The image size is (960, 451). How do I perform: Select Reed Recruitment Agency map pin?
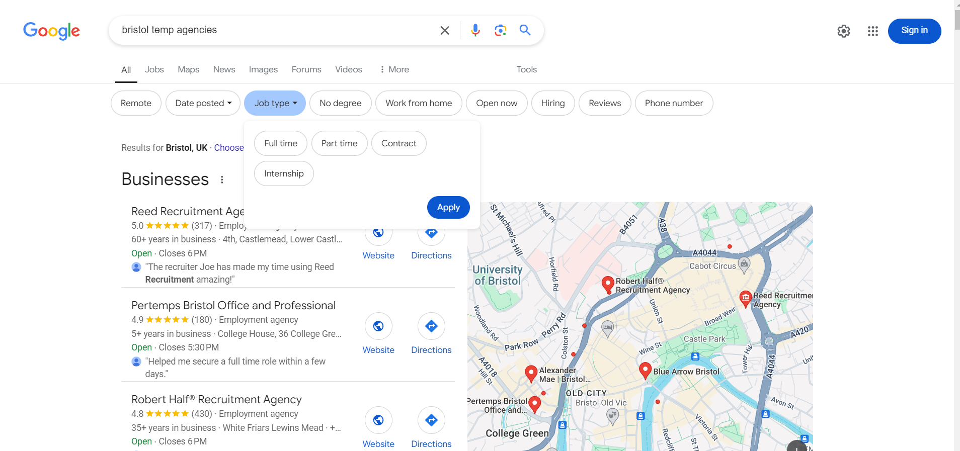746,299
